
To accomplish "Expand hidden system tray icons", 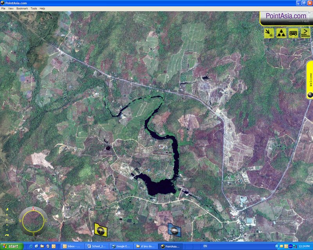I will (x=277, y=246).
